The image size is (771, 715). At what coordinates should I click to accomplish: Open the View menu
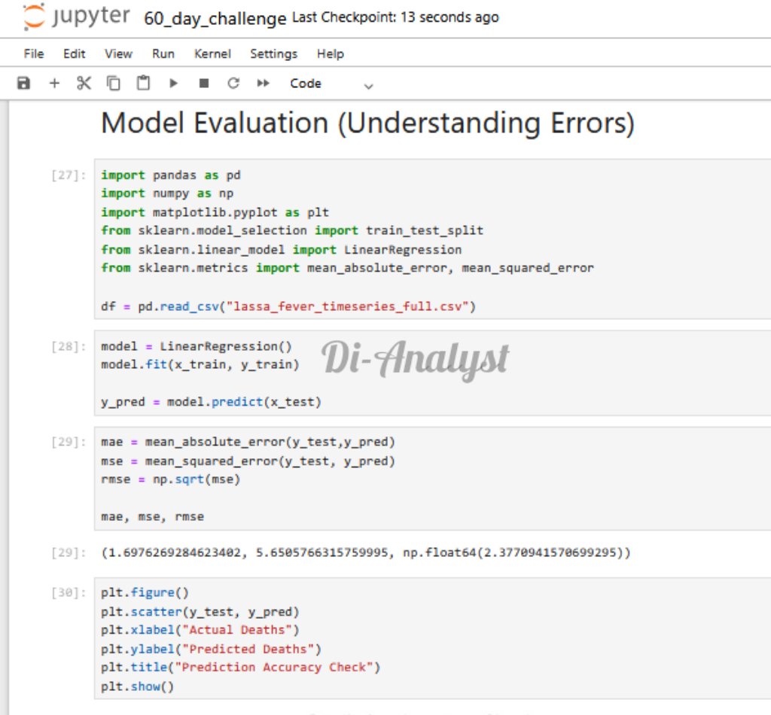[118, 53]
